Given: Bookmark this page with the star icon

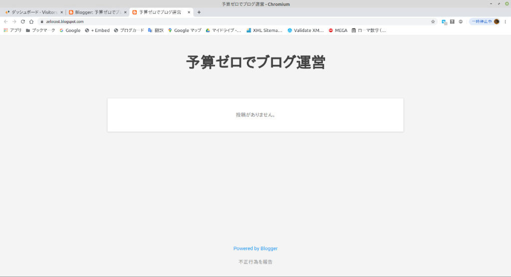Looking at the screenshot, I should 433,21.
